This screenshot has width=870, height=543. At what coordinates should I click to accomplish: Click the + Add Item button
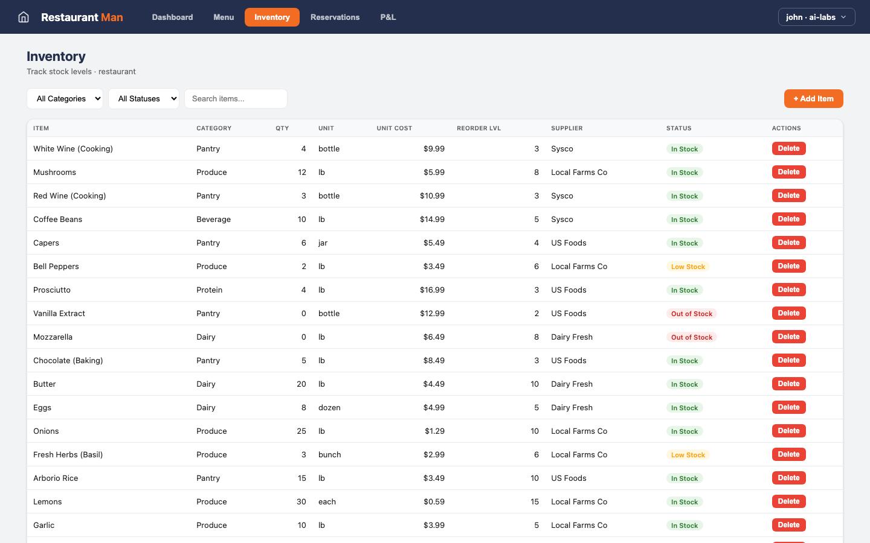click(813, 98)
